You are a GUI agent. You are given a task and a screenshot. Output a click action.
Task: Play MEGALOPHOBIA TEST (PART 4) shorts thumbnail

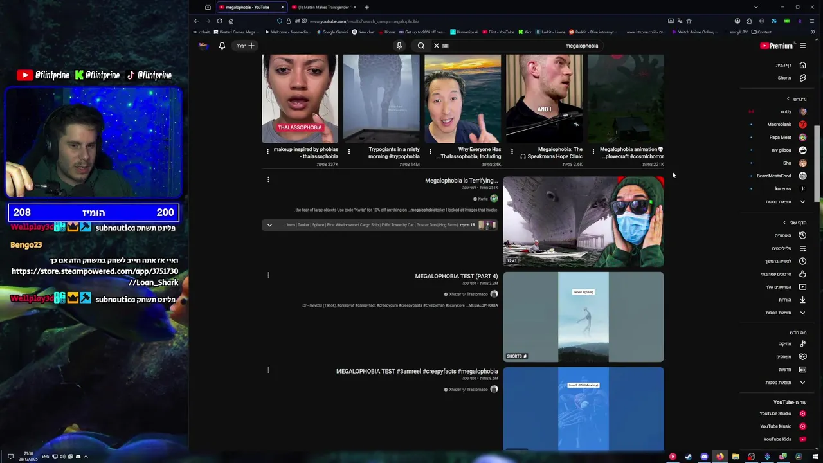[583, 317]
